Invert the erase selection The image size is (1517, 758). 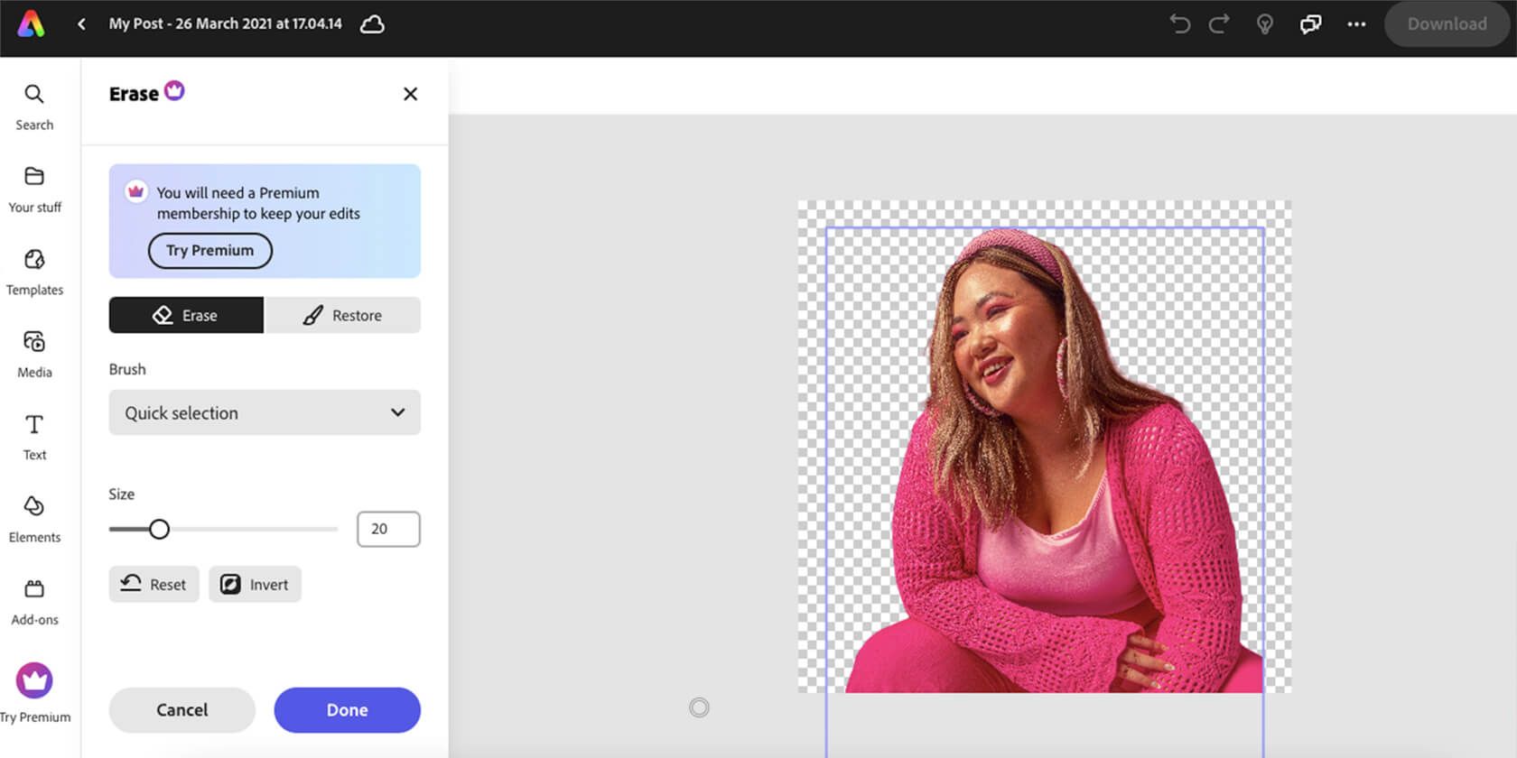255,585
